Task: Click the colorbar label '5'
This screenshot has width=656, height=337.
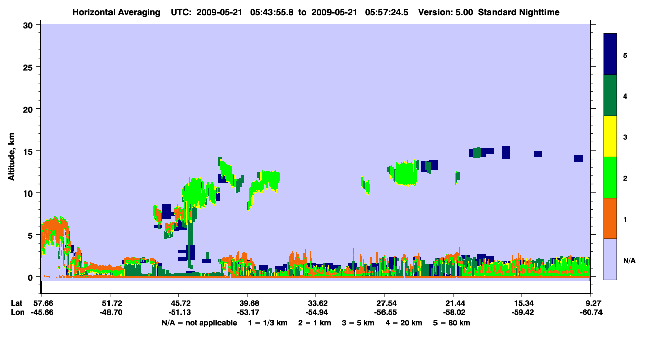Action: 625,55
